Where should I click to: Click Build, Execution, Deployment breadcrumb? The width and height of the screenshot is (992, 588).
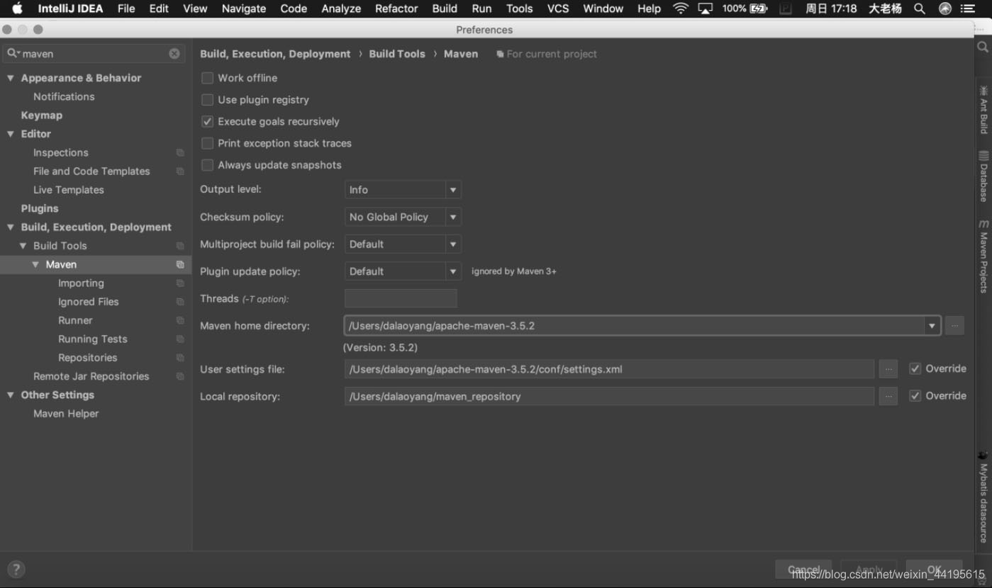click(x=275, y=54)
